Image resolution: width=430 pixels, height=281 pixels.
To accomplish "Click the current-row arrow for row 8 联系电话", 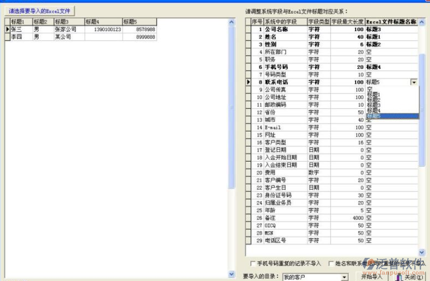I will point(248,82).
